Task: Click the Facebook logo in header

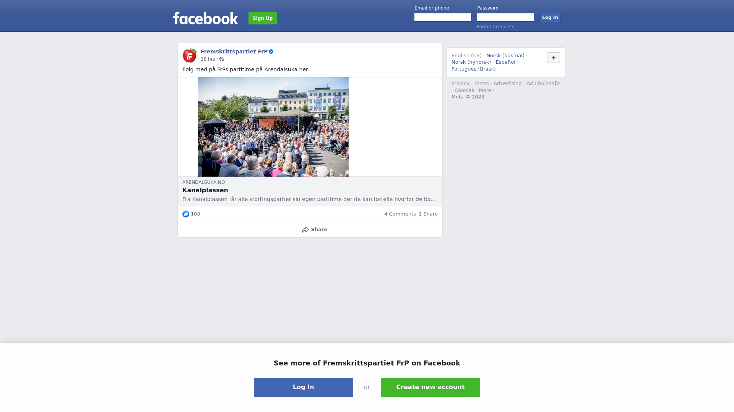Action: point(205,18)
